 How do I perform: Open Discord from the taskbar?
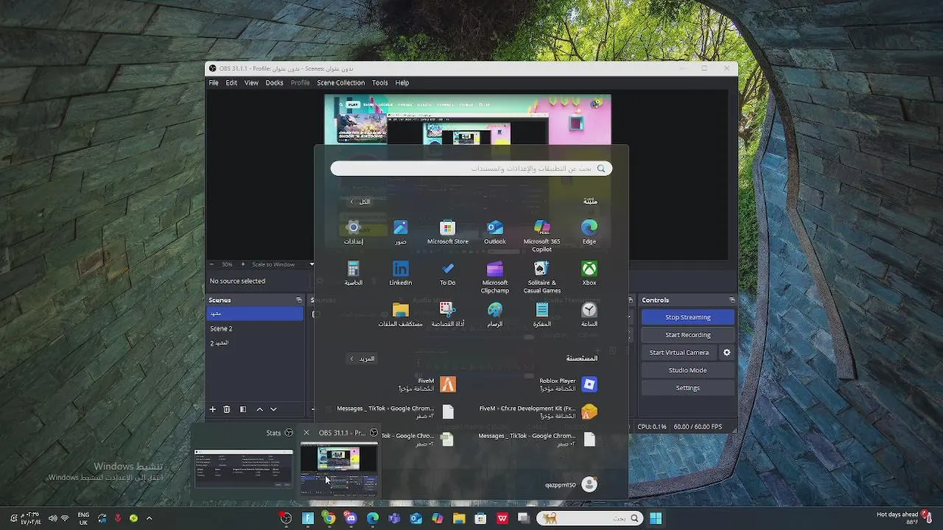pos(351,518)
